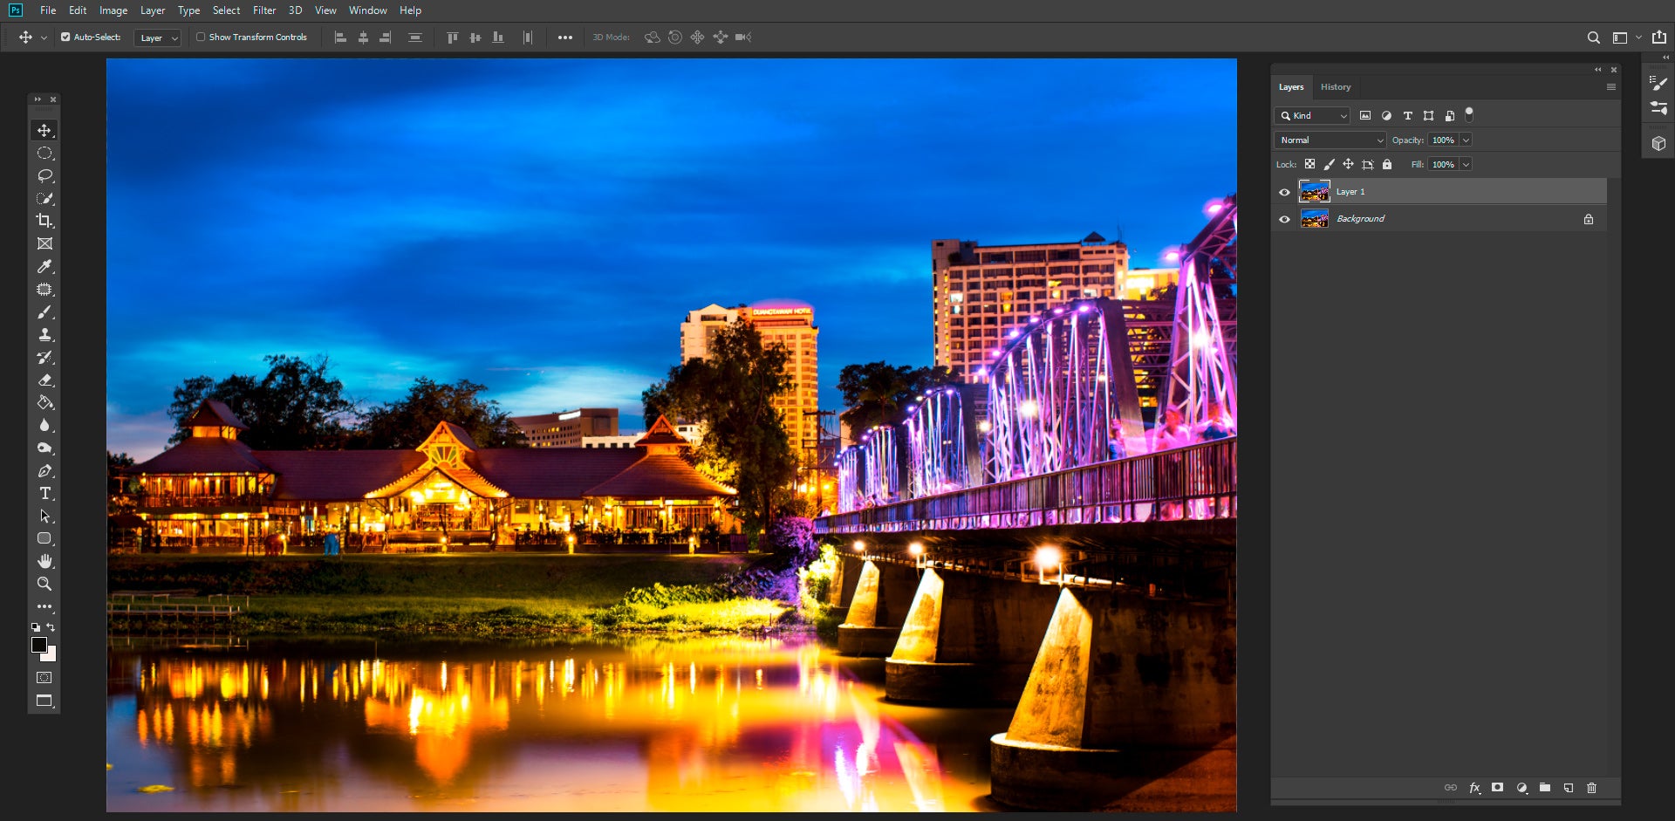The image size is (1675, 821).
Task: Enable Show Transform Controls
Action: click(x=200, y=38)
